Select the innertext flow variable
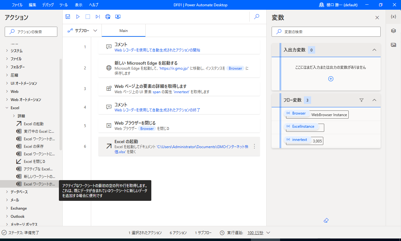401x241 pixels. tap(298, 140)
